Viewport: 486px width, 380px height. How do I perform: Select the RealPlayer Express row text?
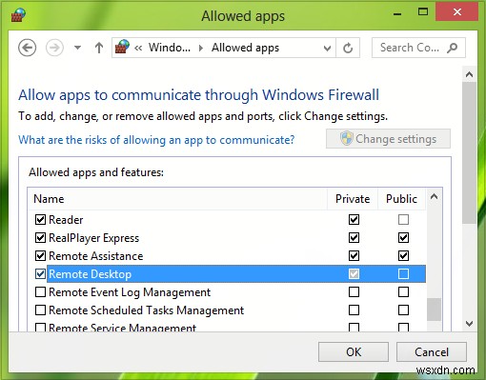pyautogui.click(x=94, y=238)
